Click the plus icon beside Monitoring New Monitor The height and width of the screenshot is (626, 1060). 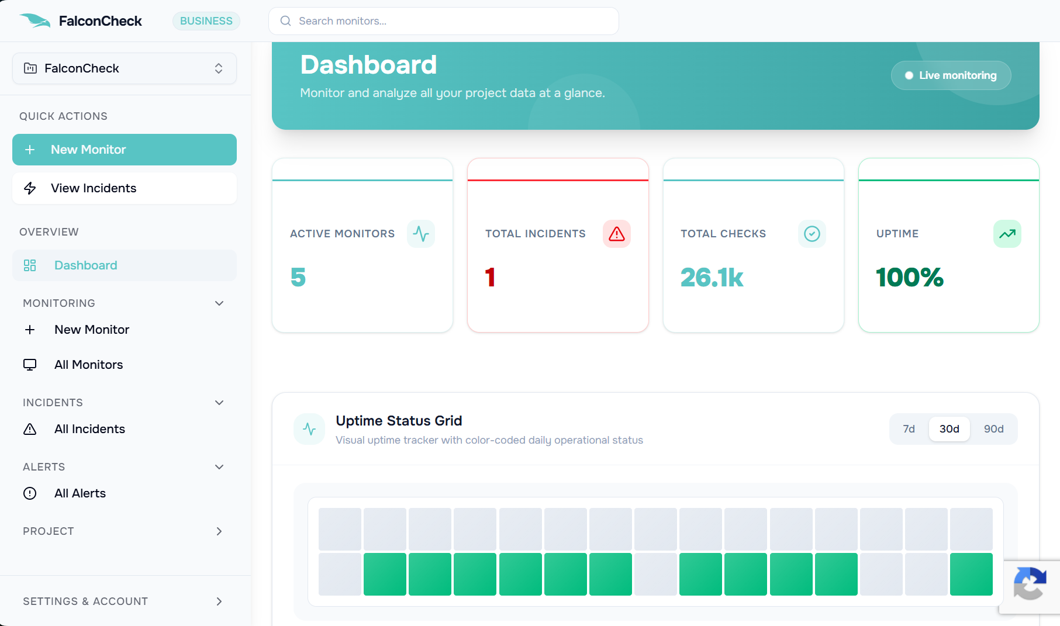(x=30, y=330)
